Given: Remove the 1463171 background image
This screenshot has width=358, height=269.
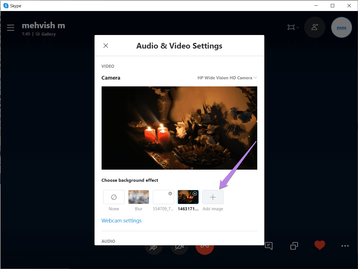Looking at the screenshot, I should coord(195,193).
